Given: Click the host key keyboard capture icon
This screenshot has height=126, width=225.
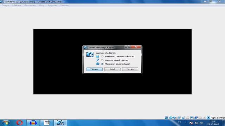Looking at the screenshot, I should 208,118.
